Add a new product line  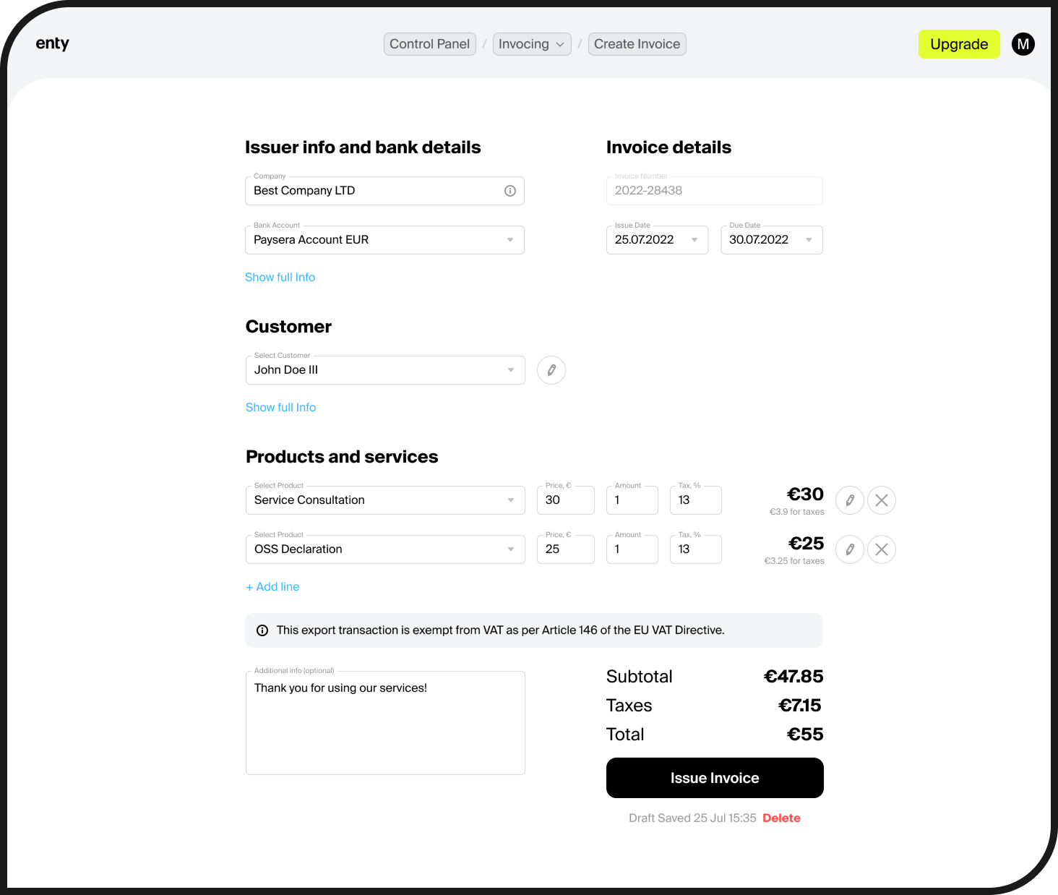pyautogui.click(x=272, y=587)
